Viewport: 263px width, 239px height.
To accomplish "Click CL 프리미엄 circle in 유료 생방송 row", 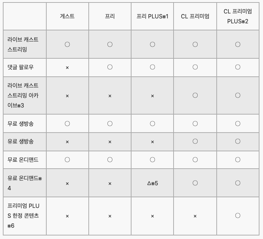I will (x=195, y=141).
